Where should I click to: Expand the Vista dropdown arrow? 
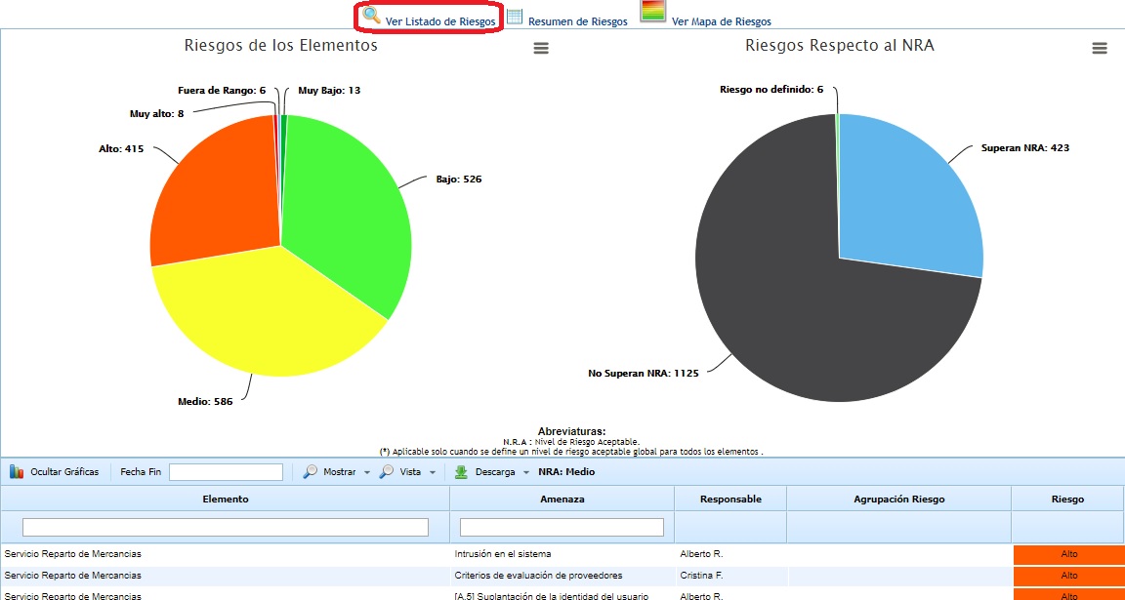433,473
